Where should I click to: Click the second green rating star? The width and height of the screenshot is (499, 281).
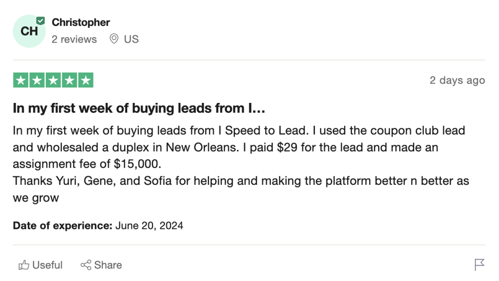pos(37,80)
